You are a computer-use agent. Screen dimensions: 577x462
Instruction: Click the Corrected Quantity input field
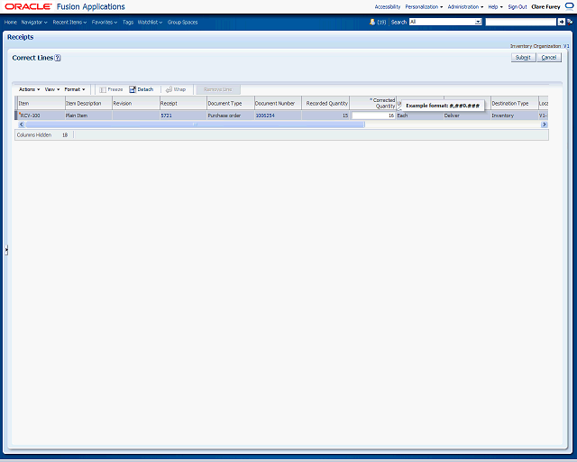373,115
